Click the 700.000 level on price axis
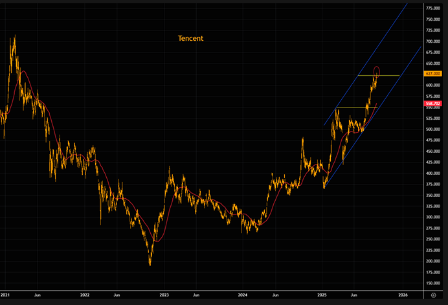 click(x=433, y=41)
